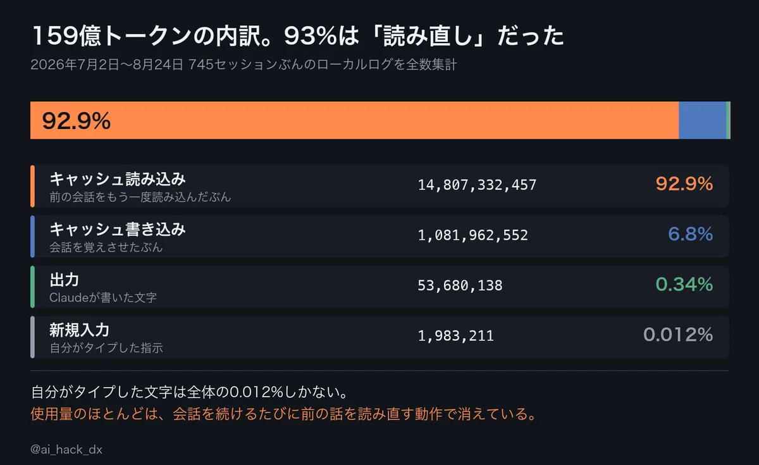Select the 新規入力 row label

pyautogui.click(x=79, y=330)
